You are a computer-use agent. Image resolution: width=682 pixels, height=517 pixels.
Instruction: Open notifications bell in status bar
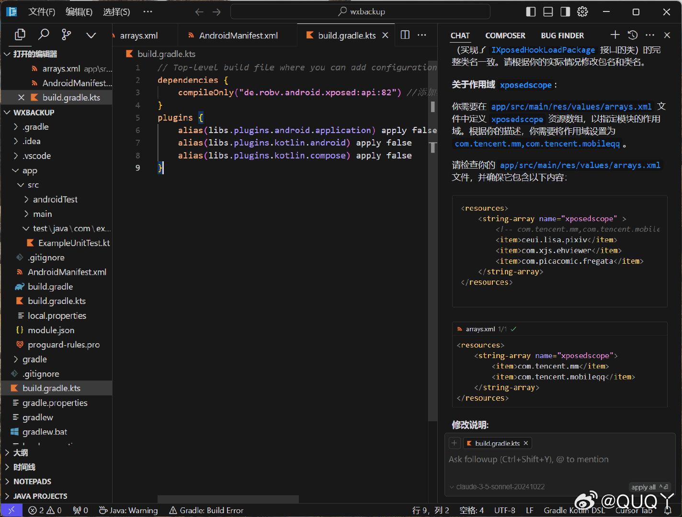point(668,510)
